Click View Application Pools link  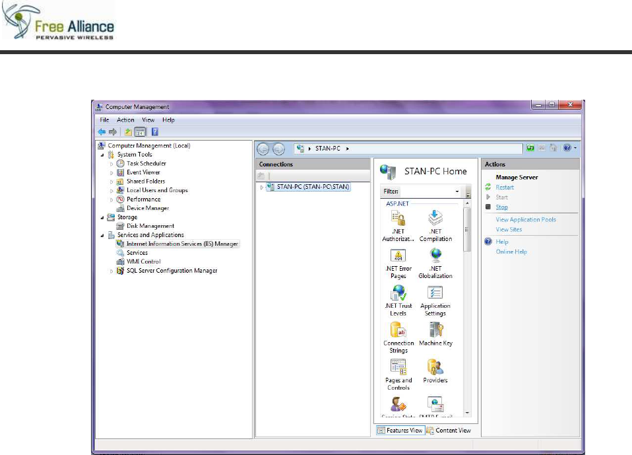[526, 219]
